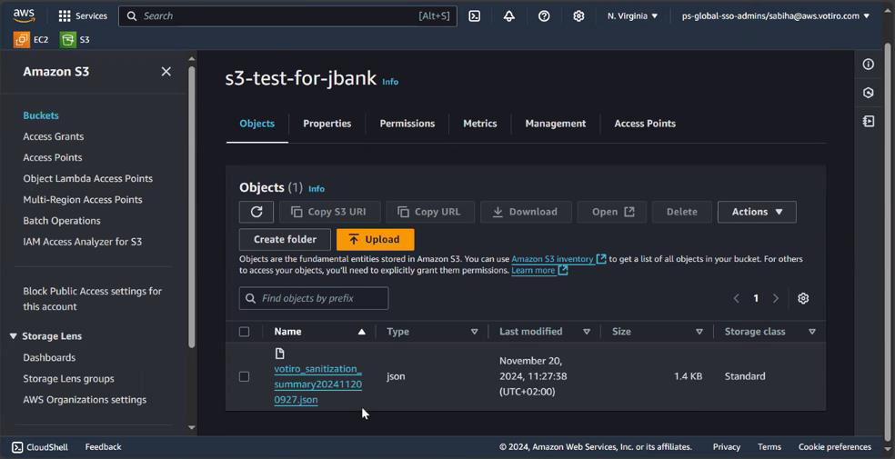This screenshot has height=459, width=895.
Task: Sort by Storage class column arrow
Action: [811, 331]
